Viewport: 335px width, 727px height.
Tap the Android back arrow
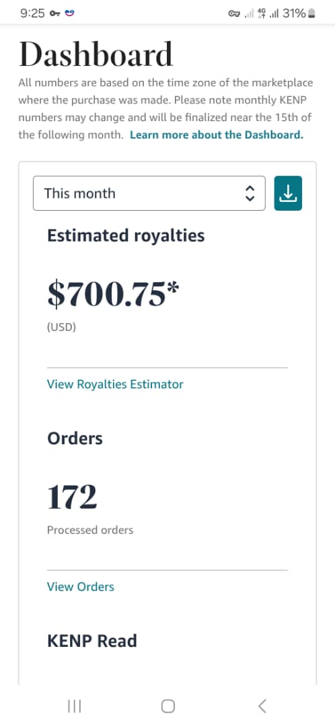pyautogui.click(x=262, y=706)
